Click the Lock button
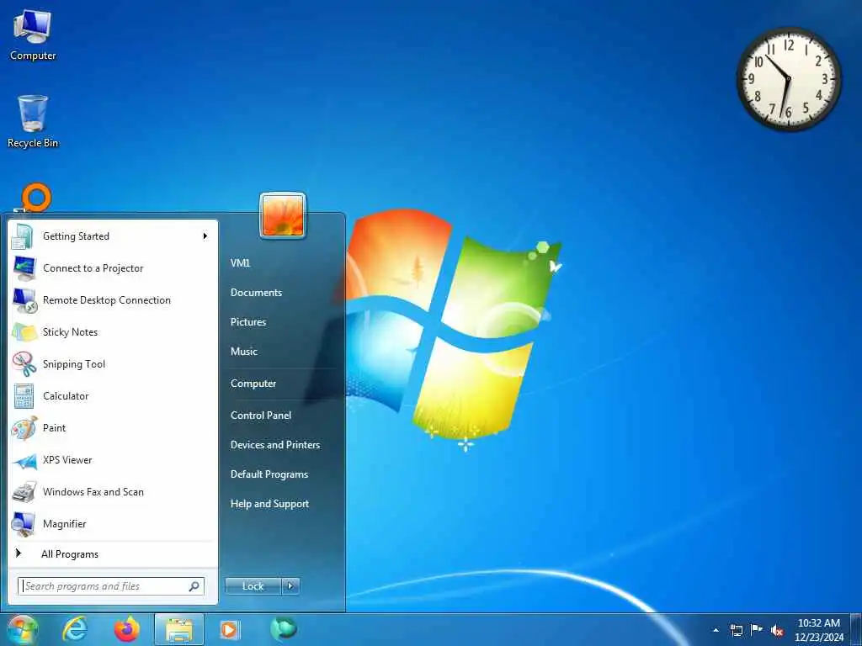Screen dimensions: 862x646 coord(253,586)
